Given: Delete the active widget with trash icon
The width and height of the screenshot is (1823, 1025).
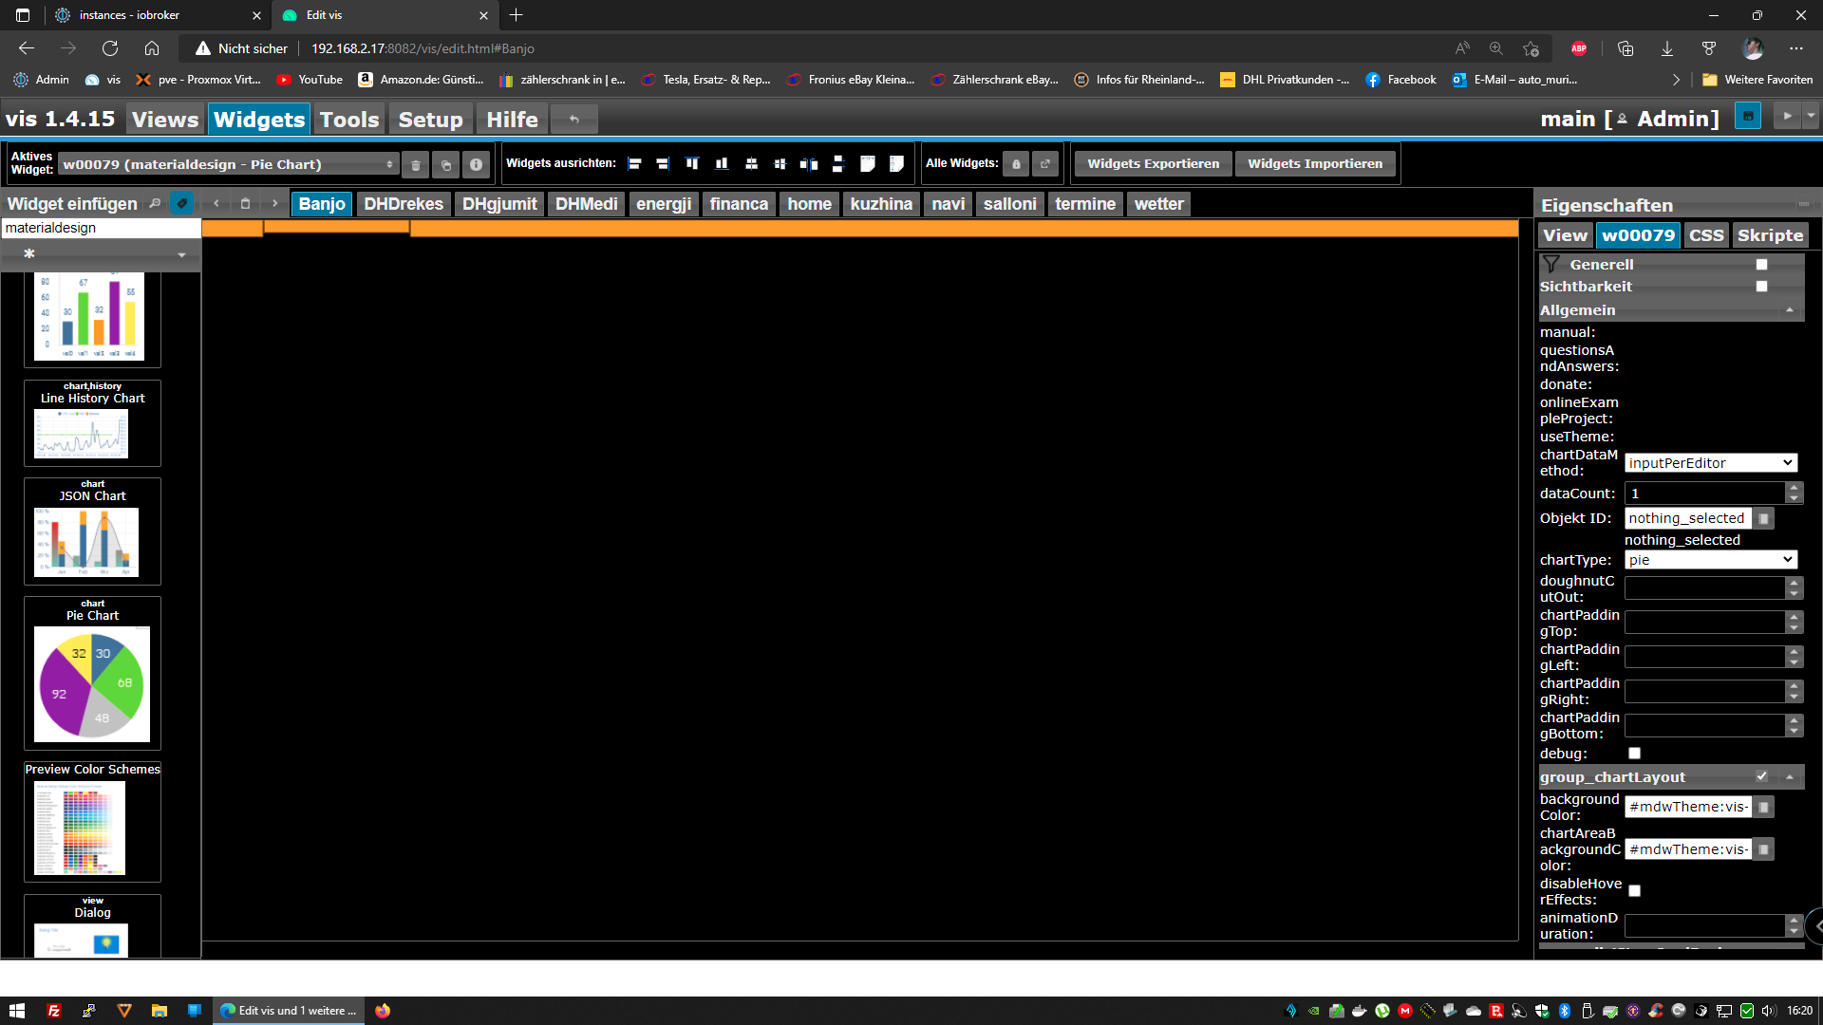Looking at the screenshot, I should pyautogui.click(x=415, y=165).
